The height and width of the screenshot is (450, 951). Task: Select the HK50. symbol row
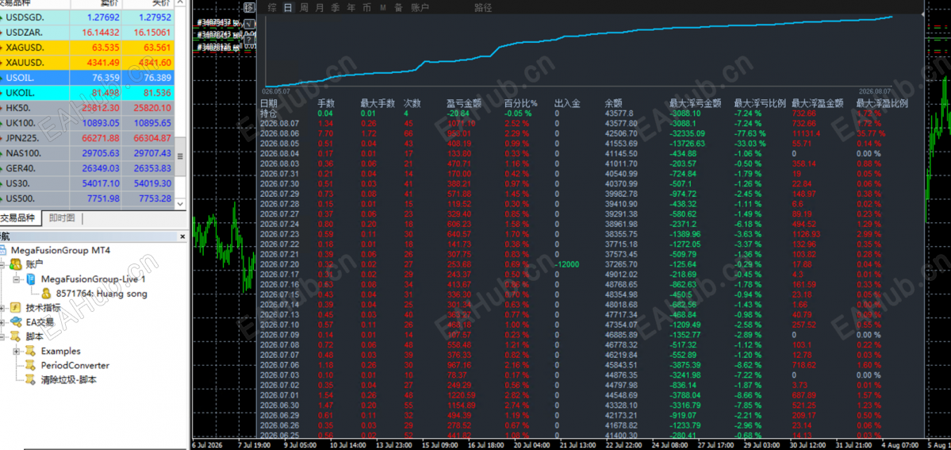click(x=87, y=108)
